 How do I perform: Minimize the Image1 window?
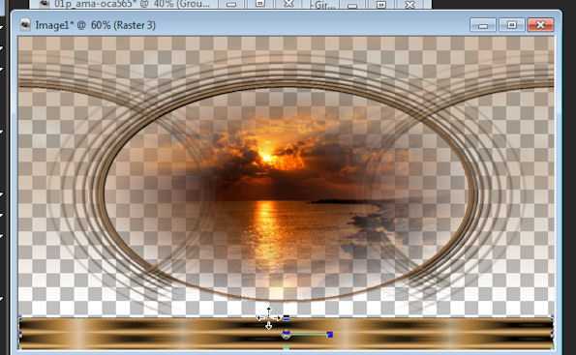point(483,25)
